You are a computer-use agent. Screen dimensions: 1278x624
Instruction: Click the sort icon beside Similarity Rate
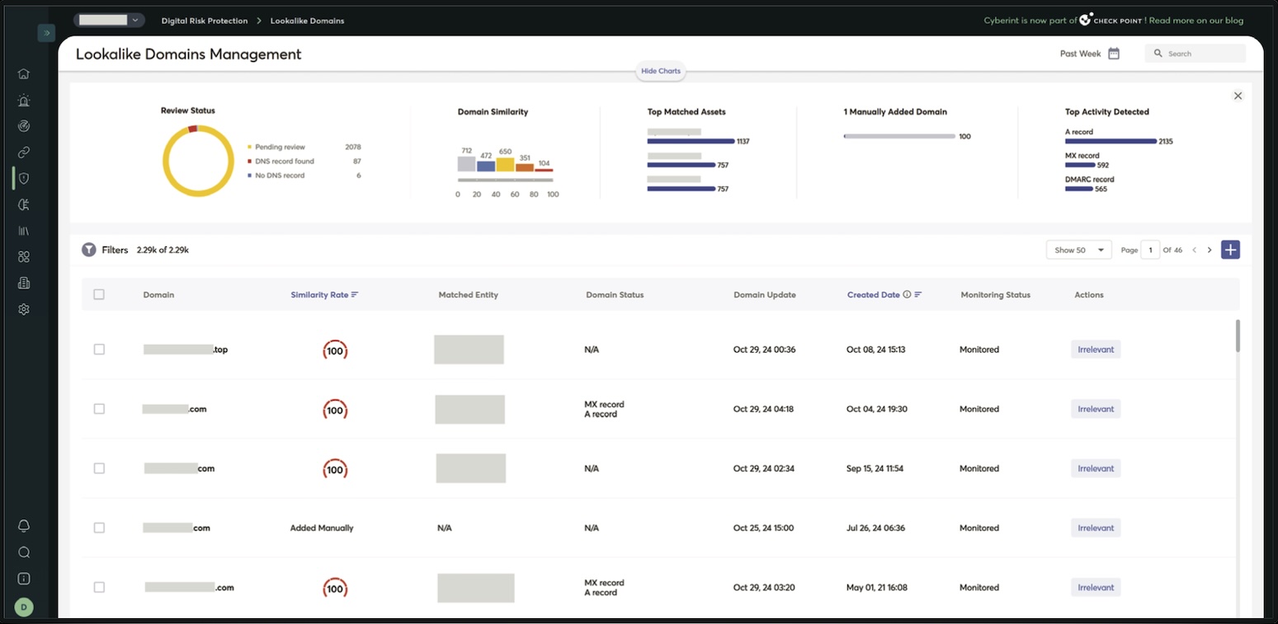pyautogui.click(x=355, y=294)
